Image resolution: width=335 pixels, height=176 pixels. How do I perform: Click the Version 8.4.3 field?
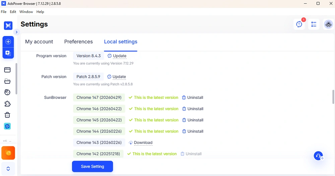pyautogui.click(x=88, y=56)
